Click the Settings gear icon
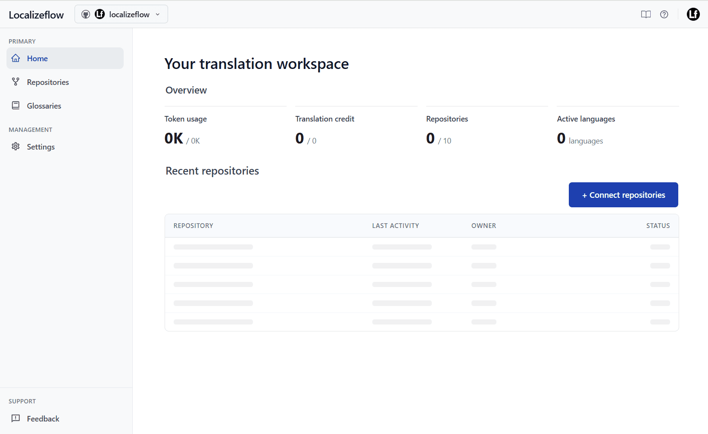 pos(16,147)
